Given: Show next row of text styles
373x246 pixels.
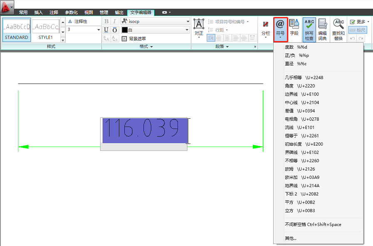Looking at the screenshot, I should (x=63, y=32).
